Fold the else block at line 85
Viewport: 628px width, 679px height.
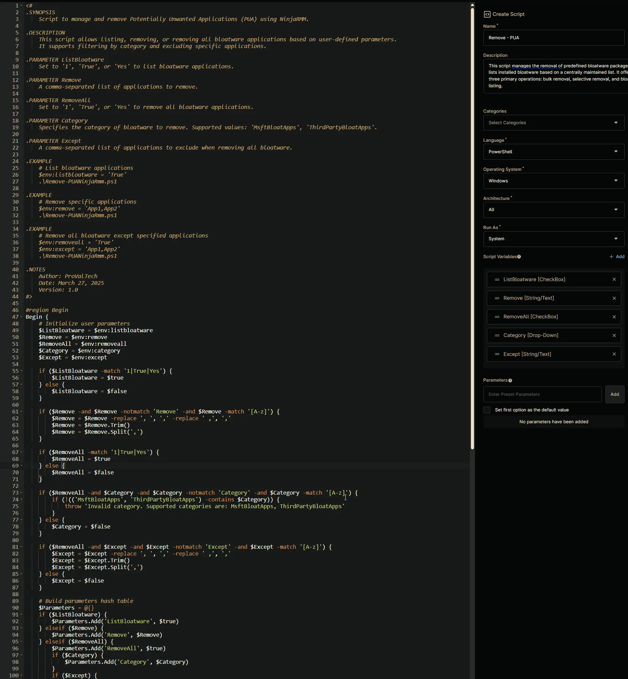pos(22,574)
